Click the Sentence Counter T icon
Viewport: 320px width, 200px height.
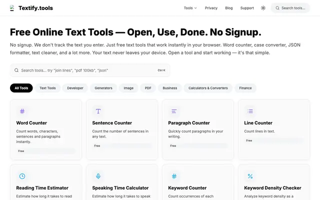[x=98, y=111]
